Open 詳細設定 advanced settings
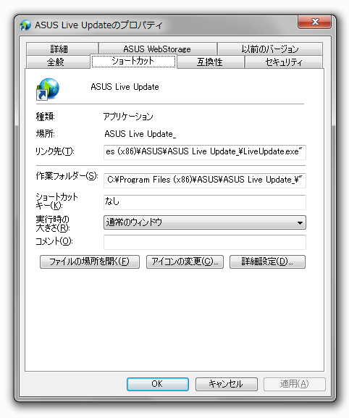Screen dimensions: 349x418 tap(267, 262)
